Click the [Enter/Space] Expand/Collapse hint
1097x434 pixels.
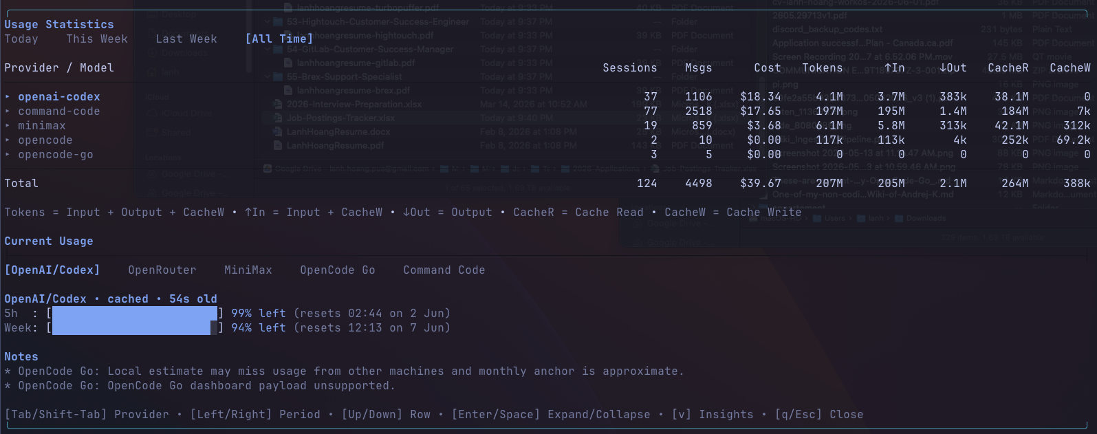[x=551, y=415]
